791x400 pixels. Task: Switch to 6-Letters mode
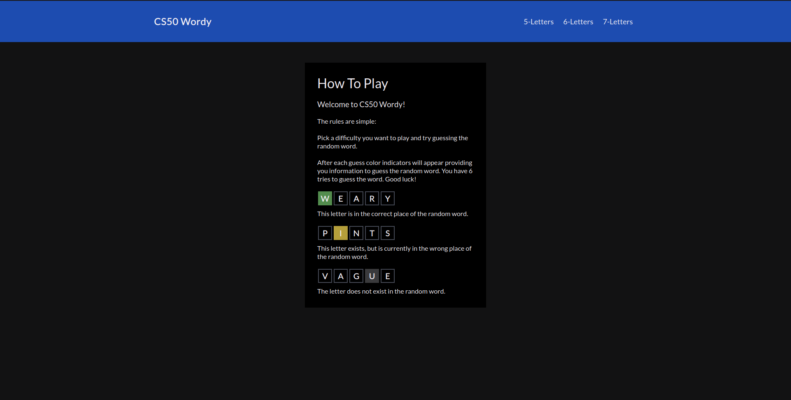[578, 21]
